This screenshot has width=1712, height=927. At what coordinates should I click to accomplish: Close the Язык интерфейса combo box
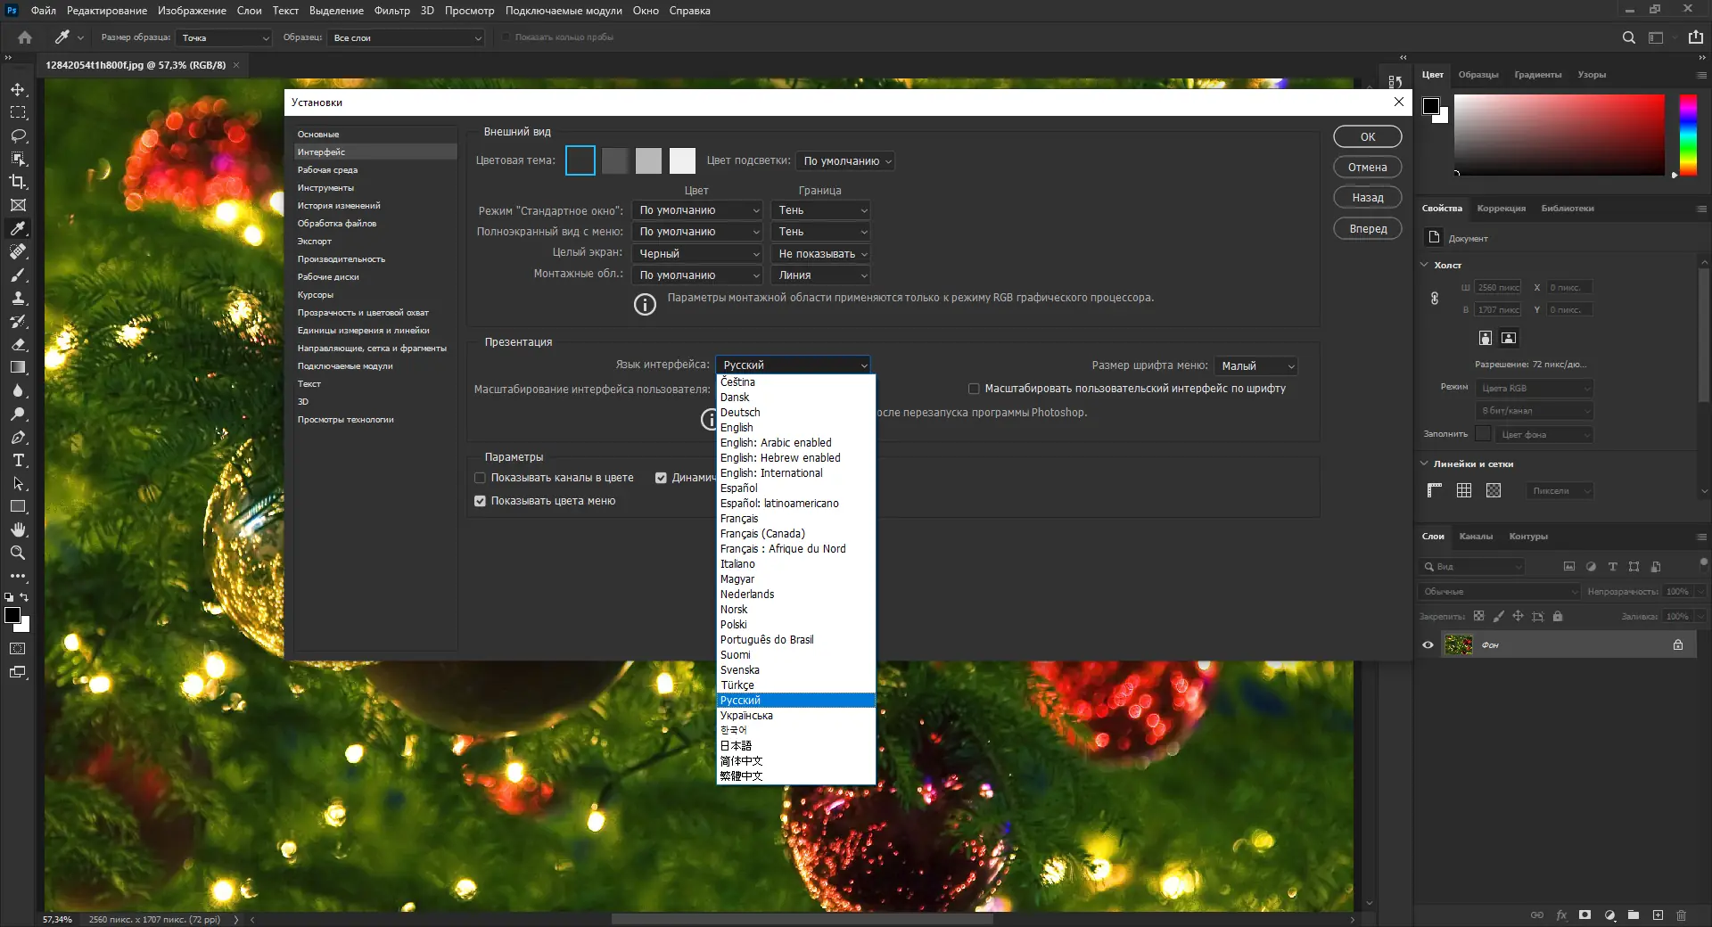click(x=793, y=365)
